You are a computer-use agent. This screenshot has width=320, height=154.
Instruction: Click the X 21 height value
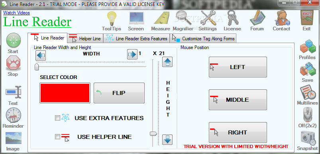[159, 53]
